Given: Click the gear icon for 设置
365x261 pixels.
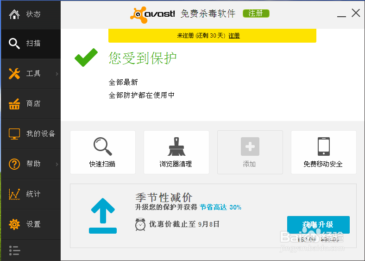Looking at the screenshot, I should [14, 224].
